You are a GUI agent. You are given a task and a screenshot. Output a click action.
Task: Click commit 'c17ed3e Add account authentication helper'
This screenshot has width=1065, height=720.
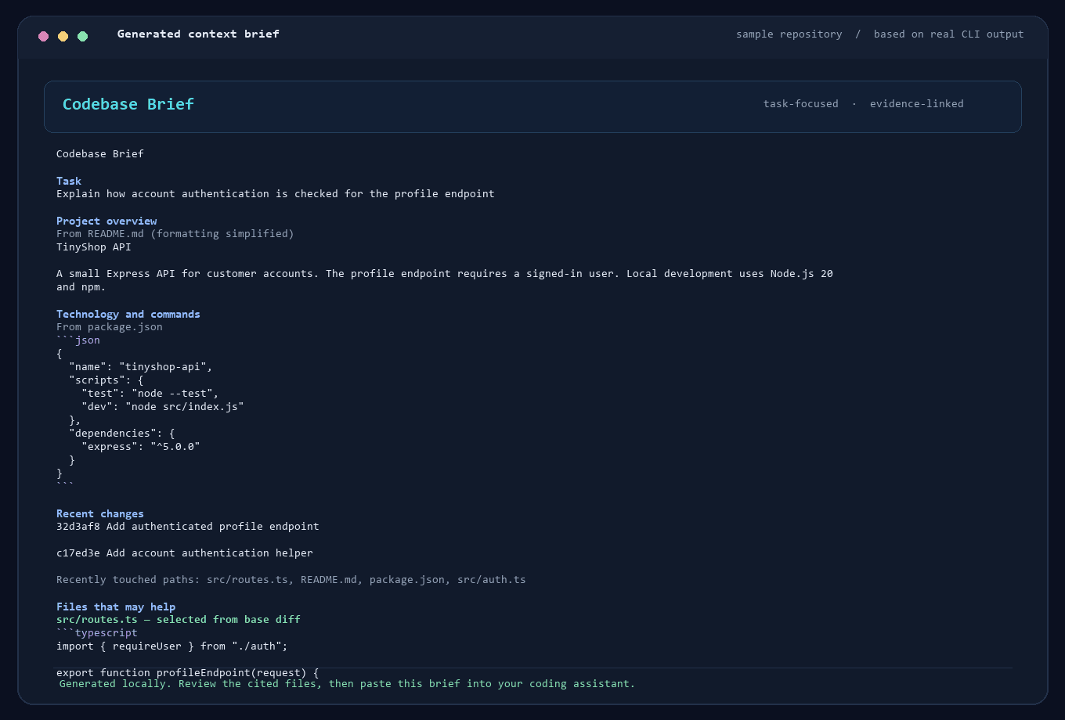point(185,553)
